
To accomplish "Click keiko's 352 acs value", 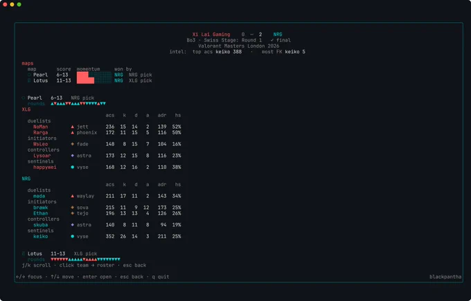I will (x=110, y=237).
